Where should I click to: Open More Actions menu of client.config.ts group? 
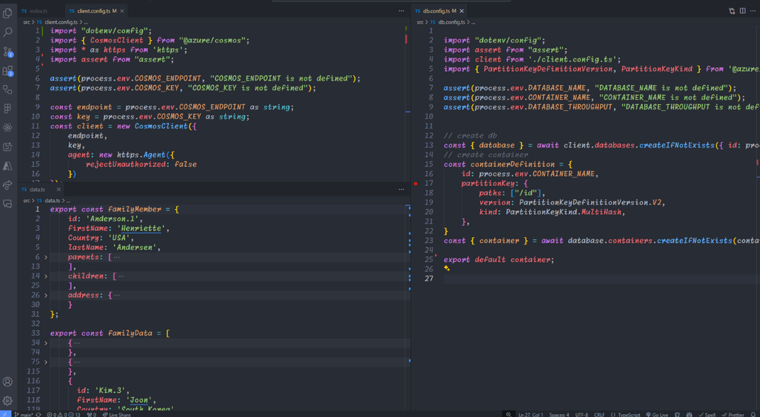[402, 11]
